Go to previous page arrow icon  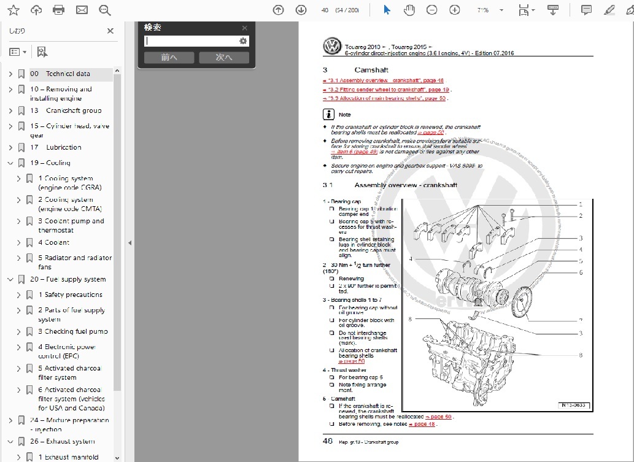(278, 10)
